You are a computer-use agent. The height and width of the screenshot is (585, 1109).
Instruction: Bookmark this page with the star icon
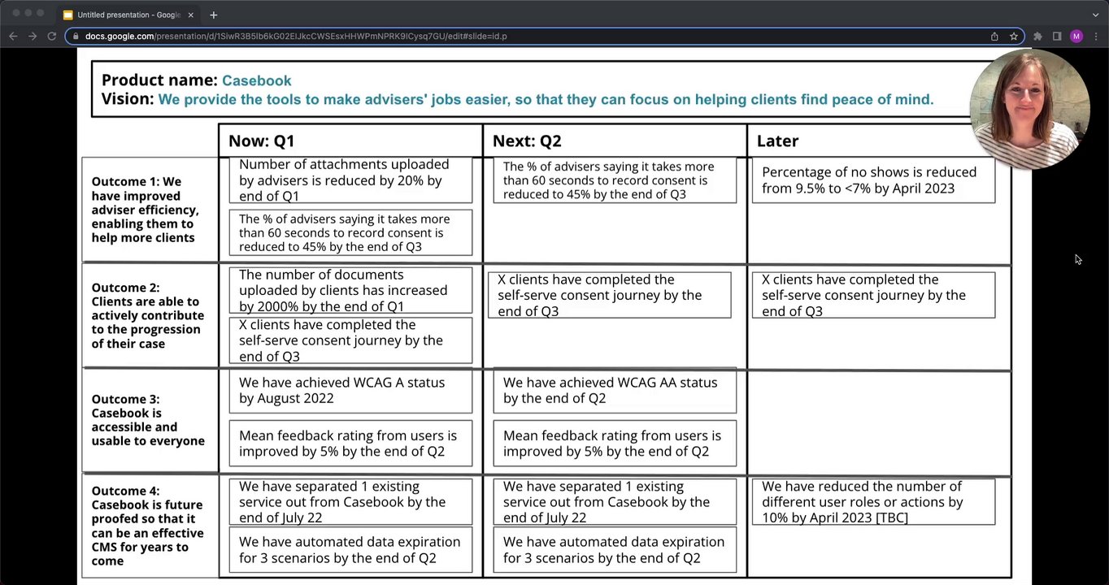(x=1014, y=36)
